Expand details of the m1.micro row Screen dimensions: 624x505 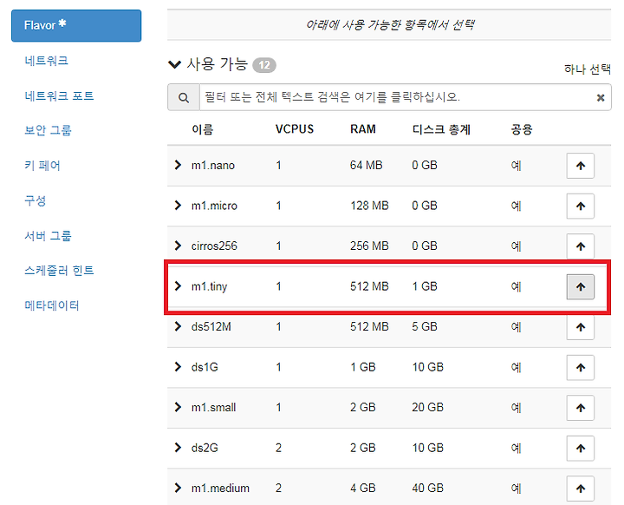tap(178, 206)
